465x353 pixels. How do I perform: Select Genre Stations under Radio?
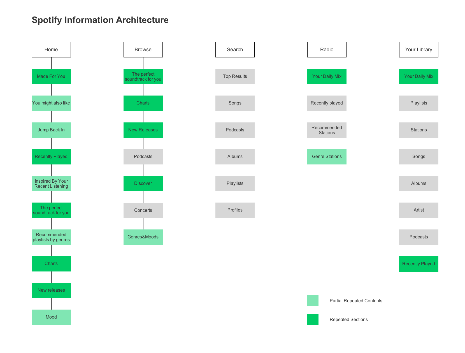(327, 157)
